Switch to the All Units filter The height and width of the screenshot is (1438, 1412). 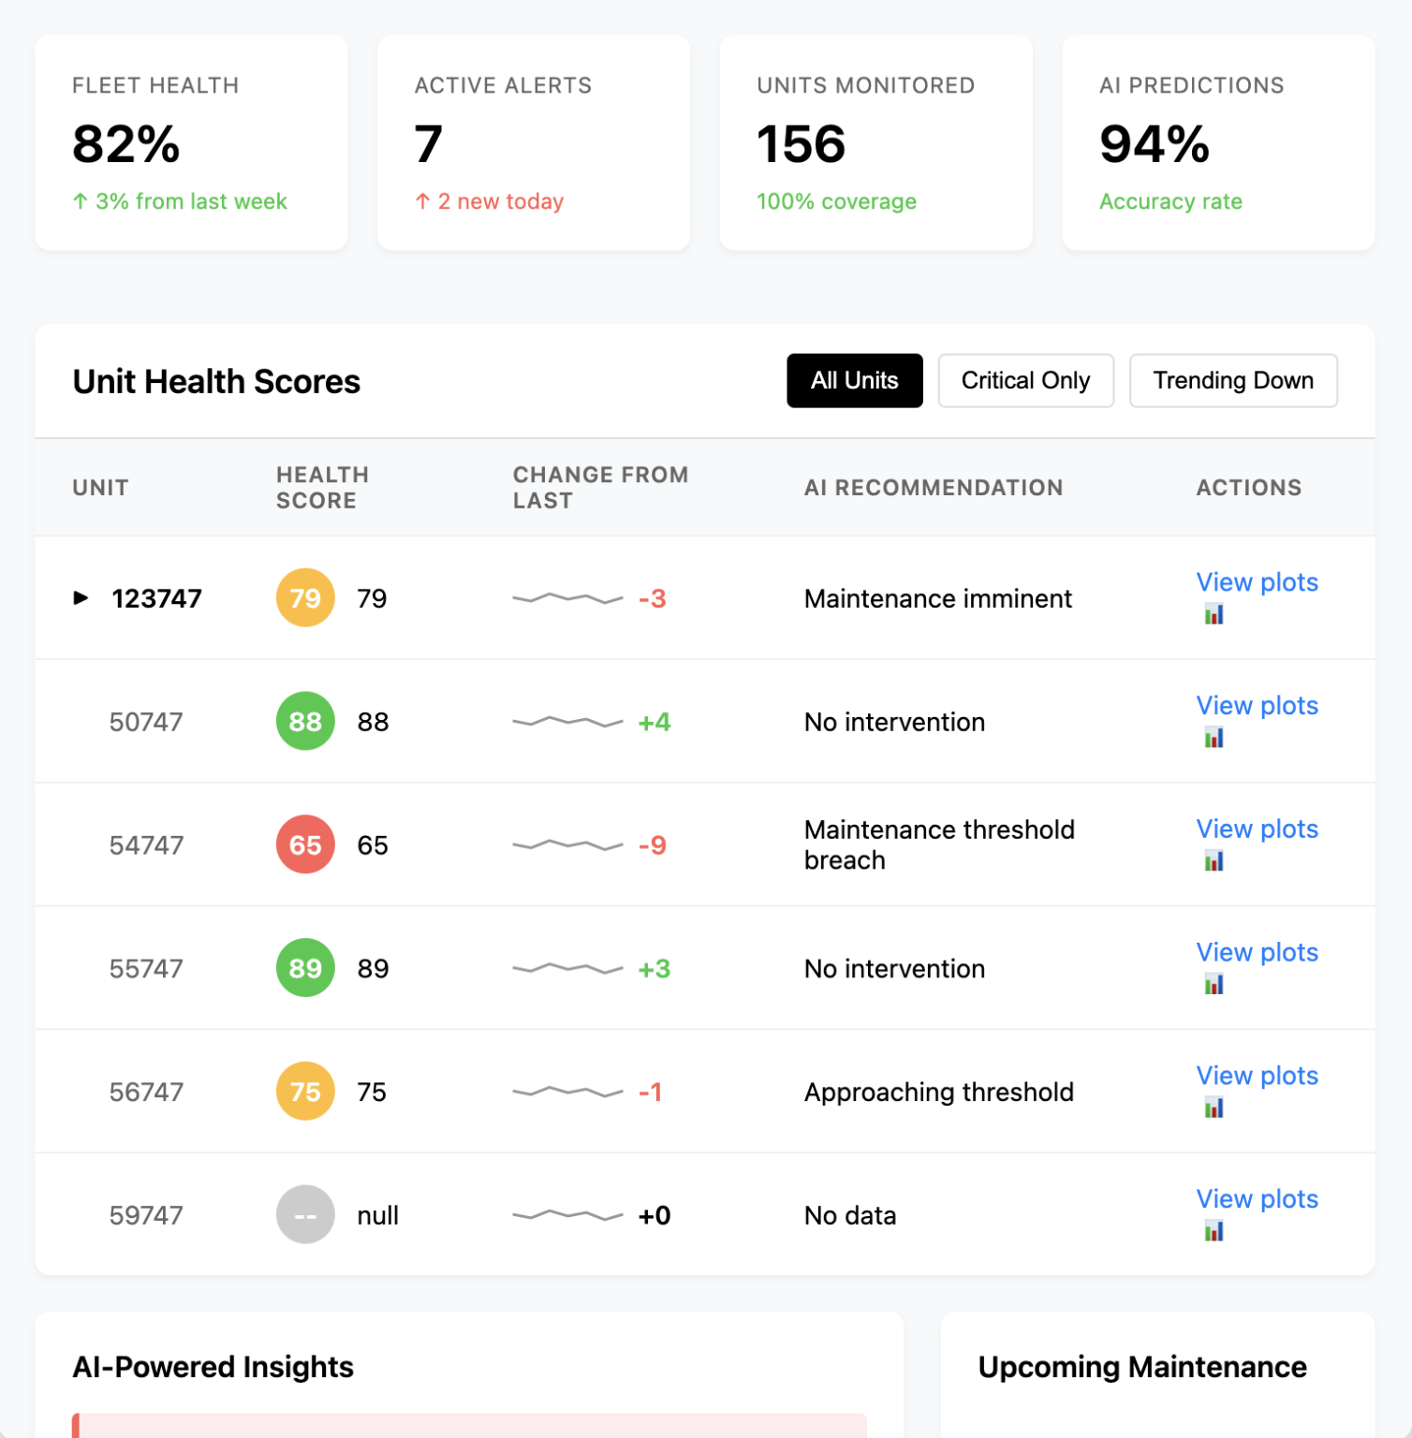[854, 381]
